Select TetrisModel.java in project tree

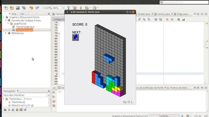[x=25, y=27]
